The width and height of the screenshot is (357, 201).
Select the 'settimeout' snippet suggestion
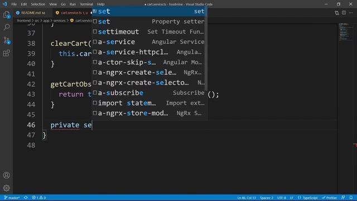click(x=149, y=32)
